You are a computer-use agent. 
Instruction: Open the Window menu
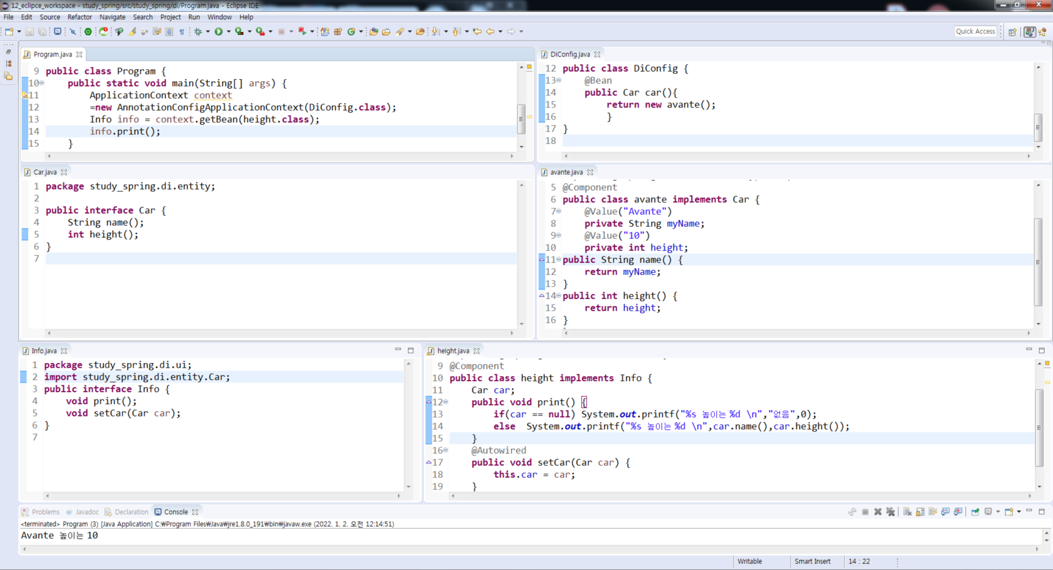[219, 17]
